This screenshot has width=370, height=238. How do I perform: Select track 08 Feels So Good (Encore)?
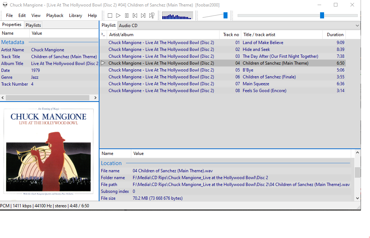[223, 90]
